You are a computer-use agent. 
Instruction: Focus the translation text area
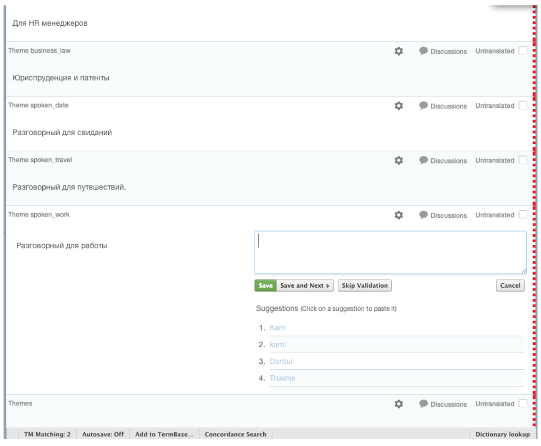390,253
